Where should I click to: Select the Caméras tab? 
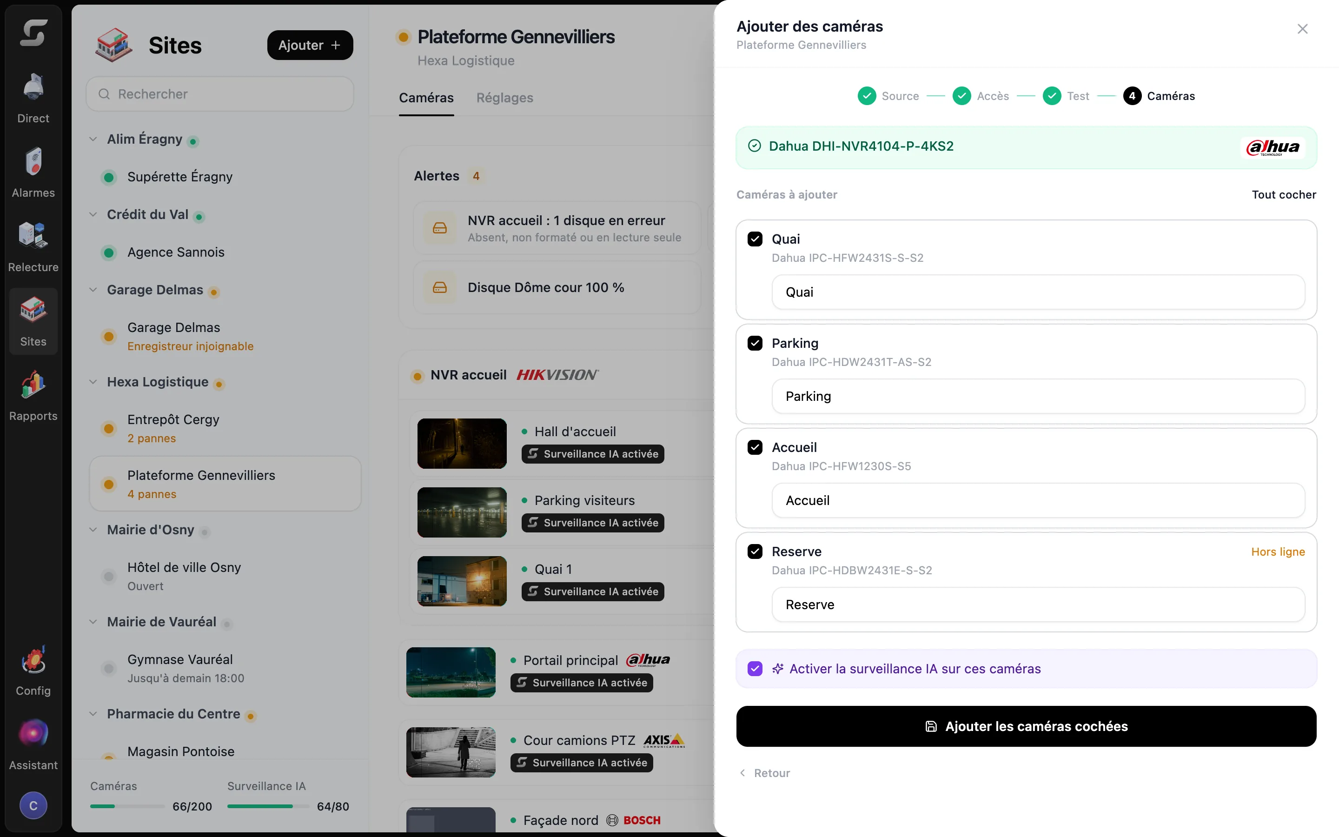coord(426,98)
